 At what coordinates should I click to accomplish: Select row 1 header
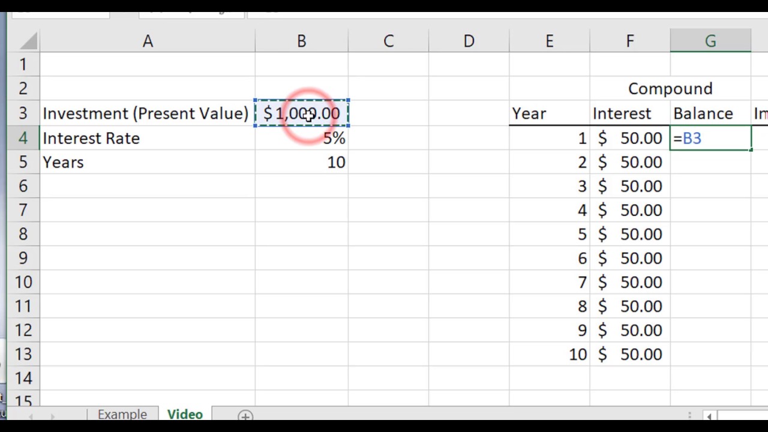pyautogui.click(x=23, y=64)
